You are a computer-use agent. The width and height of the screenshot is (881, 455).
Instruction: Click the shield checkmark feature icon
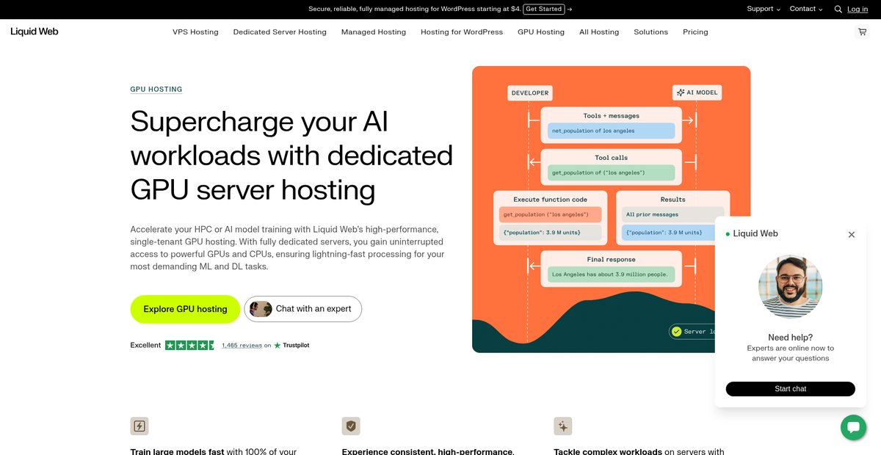click(x=351, y=426)
